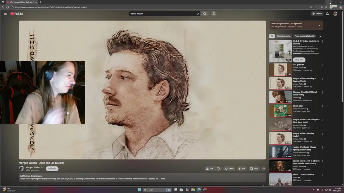Open the YouTube notifications bell
Image resolution: width=344 pixels, height=193 pixels.
(327, 14)
